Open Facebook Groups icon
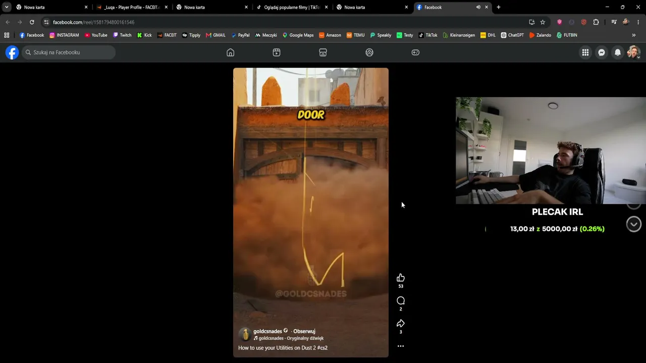The image size is (646, 363). [x=369, y=52]
